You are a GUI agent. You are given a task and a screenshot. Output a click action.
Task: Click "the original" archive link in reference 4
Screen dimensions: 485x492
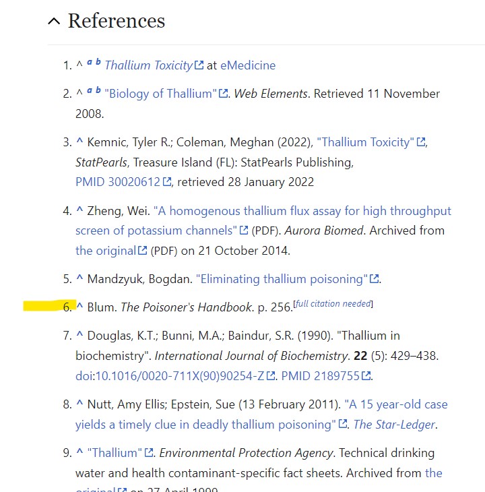105,251
